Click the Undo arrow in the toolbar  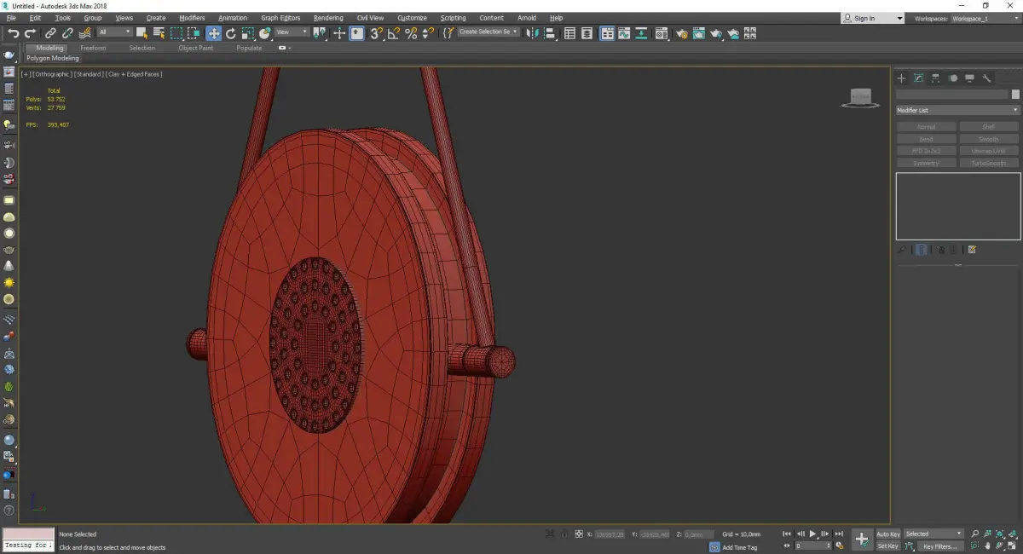tap(13, 33)
